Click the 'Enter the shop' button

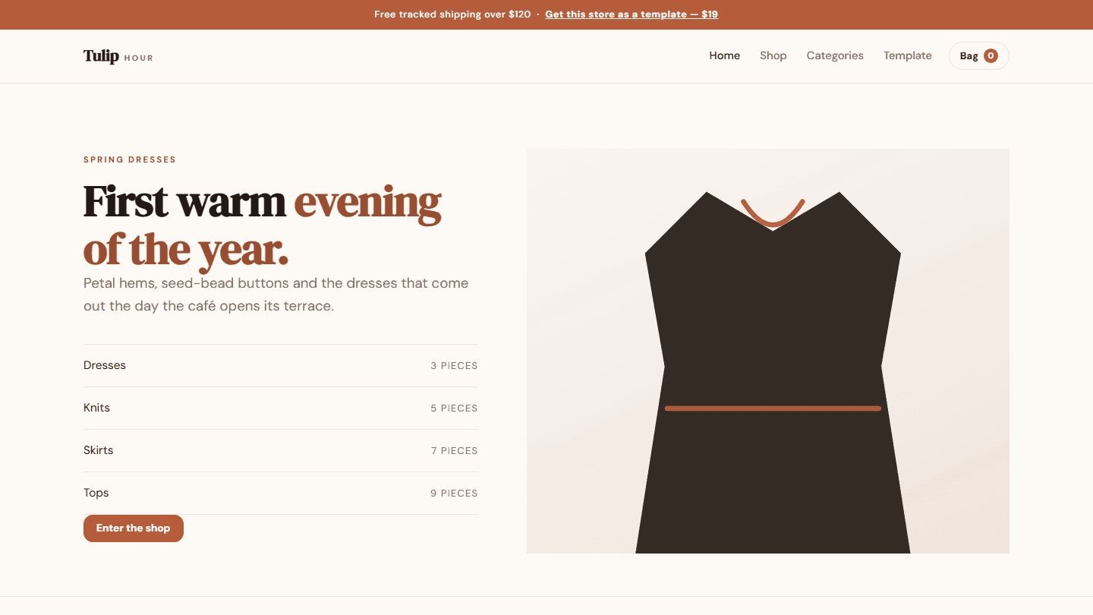click(134, 528)
